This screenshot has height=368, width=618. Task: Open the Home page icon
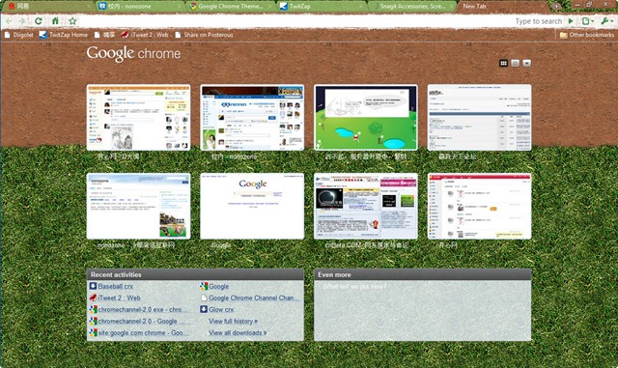pyautogui.click(x=55, y=21)
